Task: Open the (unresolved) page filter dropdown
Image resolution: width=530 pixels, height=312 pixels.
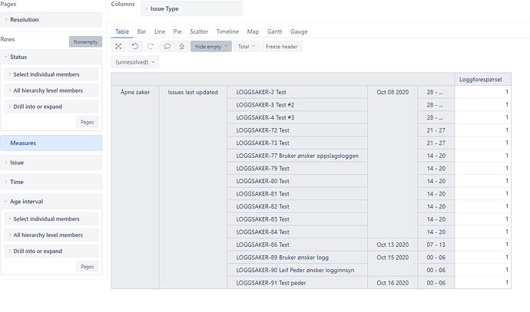Action: [135, 62]
